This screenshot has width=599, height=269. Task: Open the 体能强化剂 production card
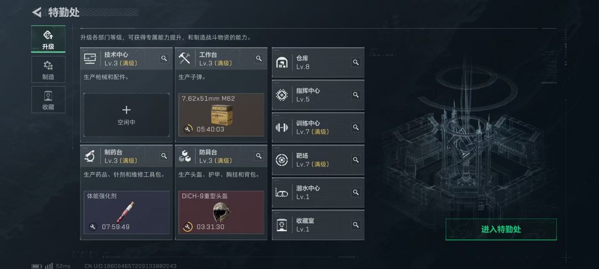126,212
